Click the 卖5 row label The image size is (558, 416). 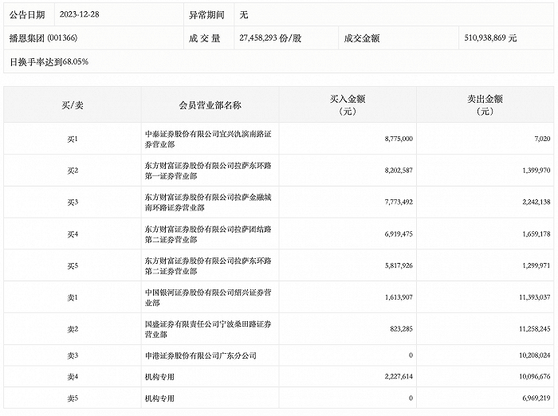tap(72, 397)
